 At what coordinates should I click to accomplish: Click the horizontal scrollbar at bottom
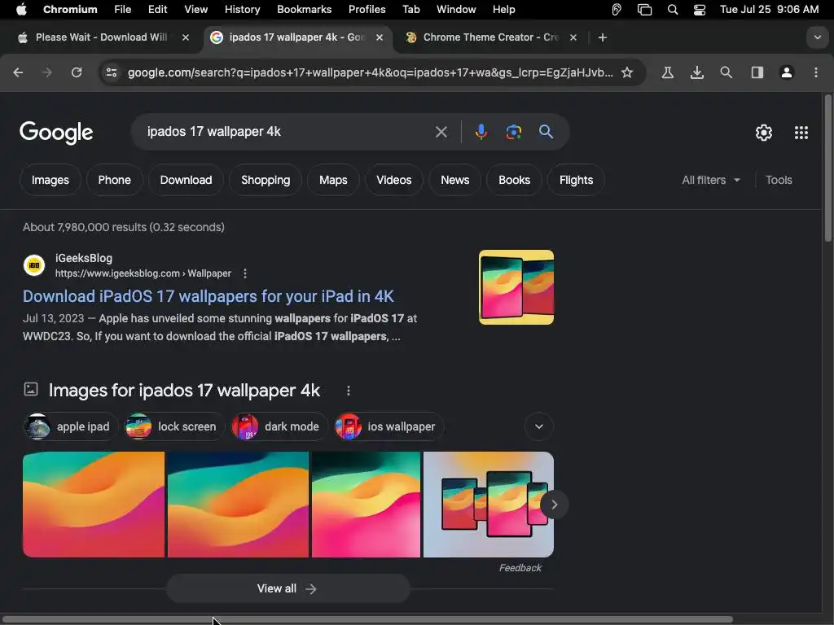pyautogui.click(x=367, y=619)
